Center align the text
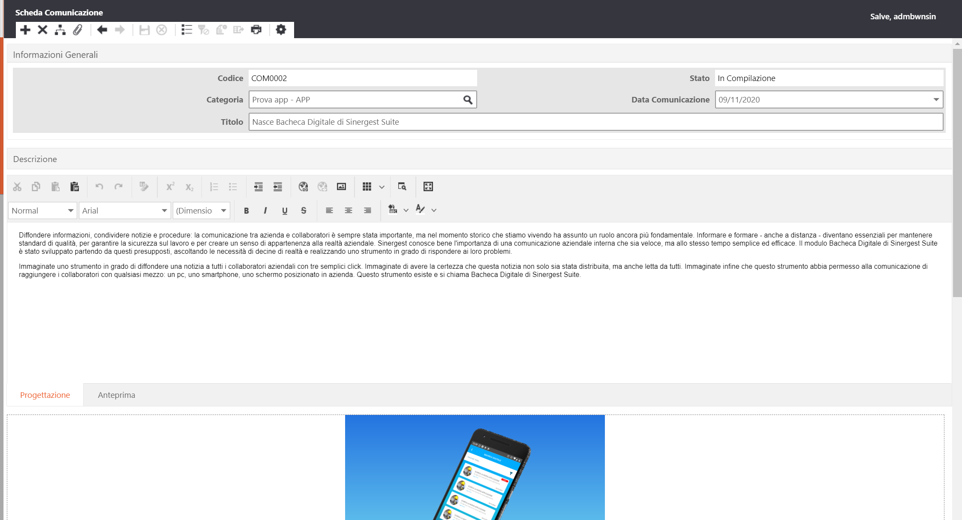Viewport: 962px width, 520px height. coord(349,210)
